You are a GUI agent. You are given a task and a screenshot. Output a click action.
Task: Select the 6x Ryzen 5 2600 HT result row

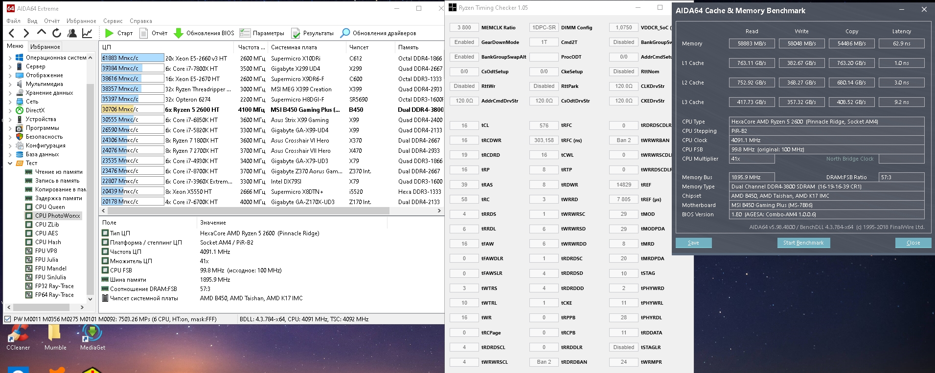tap(272, 109)
